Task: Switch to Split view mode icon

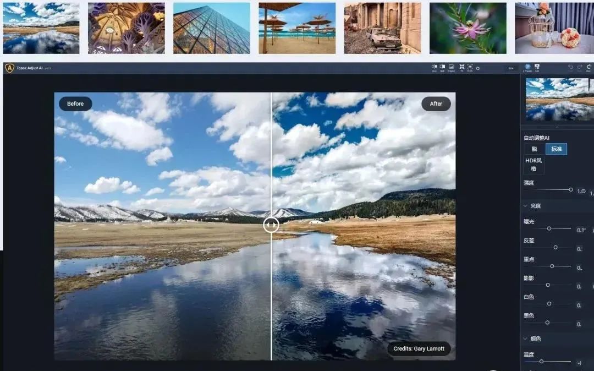Action: pos(442,68)
